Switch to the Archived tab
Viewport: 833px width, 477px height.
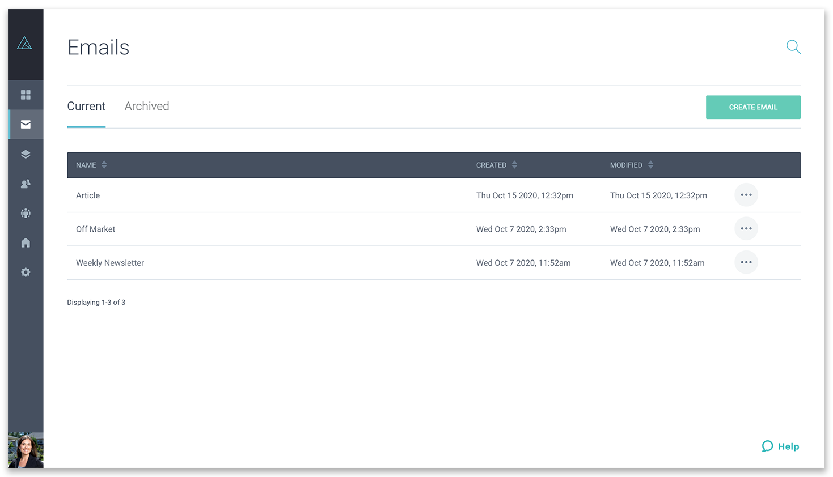tap(147, 106)
